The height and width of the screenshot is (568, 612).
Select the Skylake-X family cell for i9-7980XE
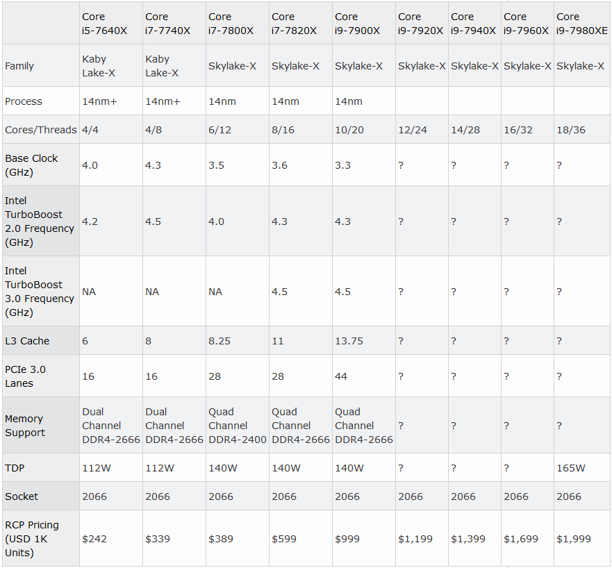[x=582, y=65]
